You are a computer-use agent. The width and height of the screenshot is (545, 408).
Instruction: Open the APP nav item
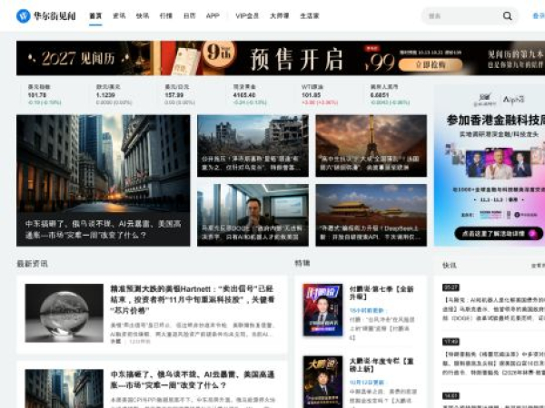tap(213, 16)
